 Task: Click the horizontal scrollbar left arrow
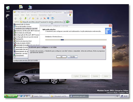coord(14,58)
